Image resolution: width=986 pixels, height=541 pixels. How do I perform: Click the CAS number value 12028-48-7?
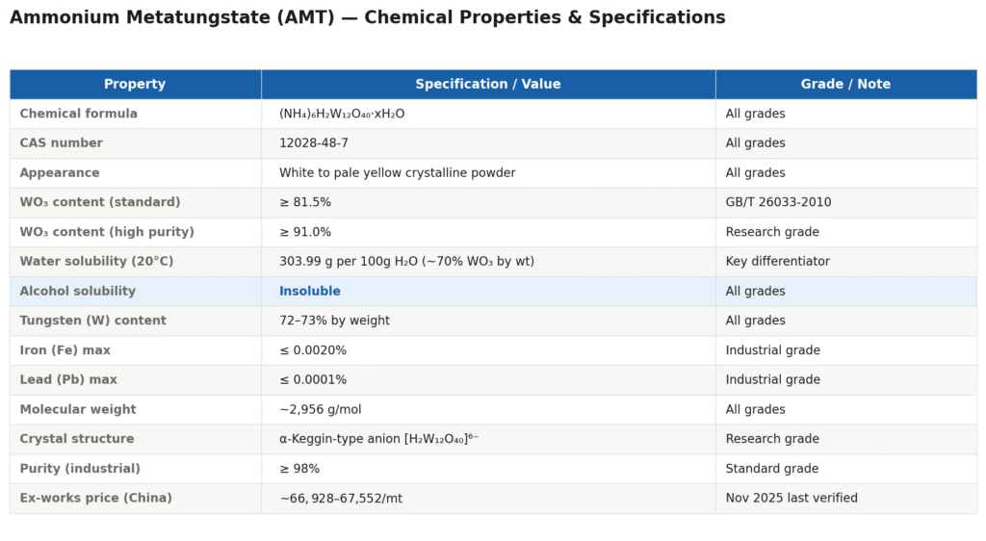(x=314, y=143)
